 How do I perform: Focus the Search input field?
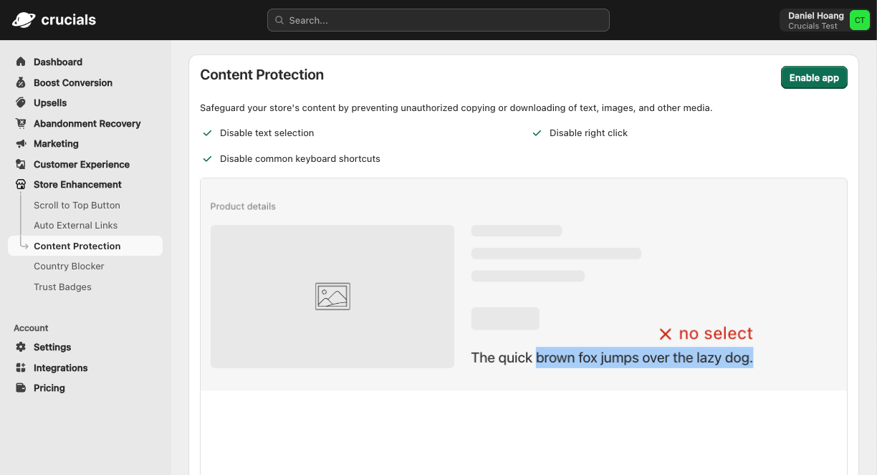click(x=438, y=20)
